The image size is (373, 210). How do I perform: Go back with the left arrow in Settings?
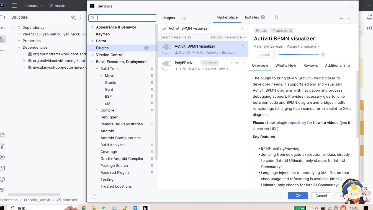click(x=341, y=19)
